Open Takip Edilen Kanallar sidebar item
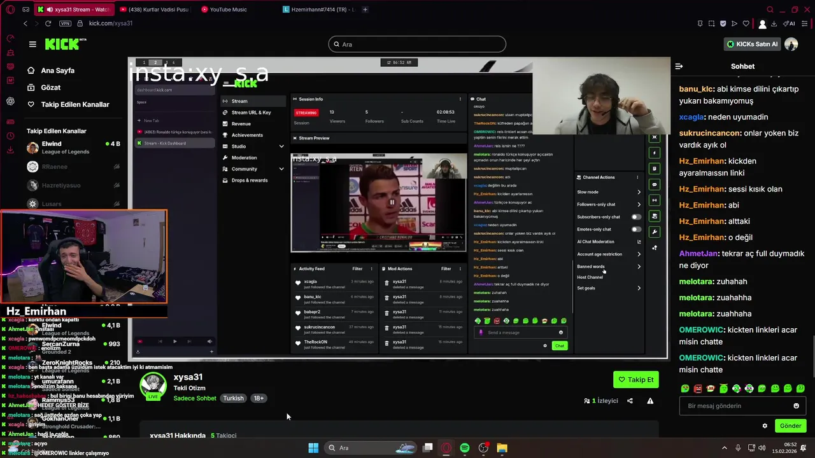Image resolution: width=815 pixels, height=458 pixels. [67, 104]
